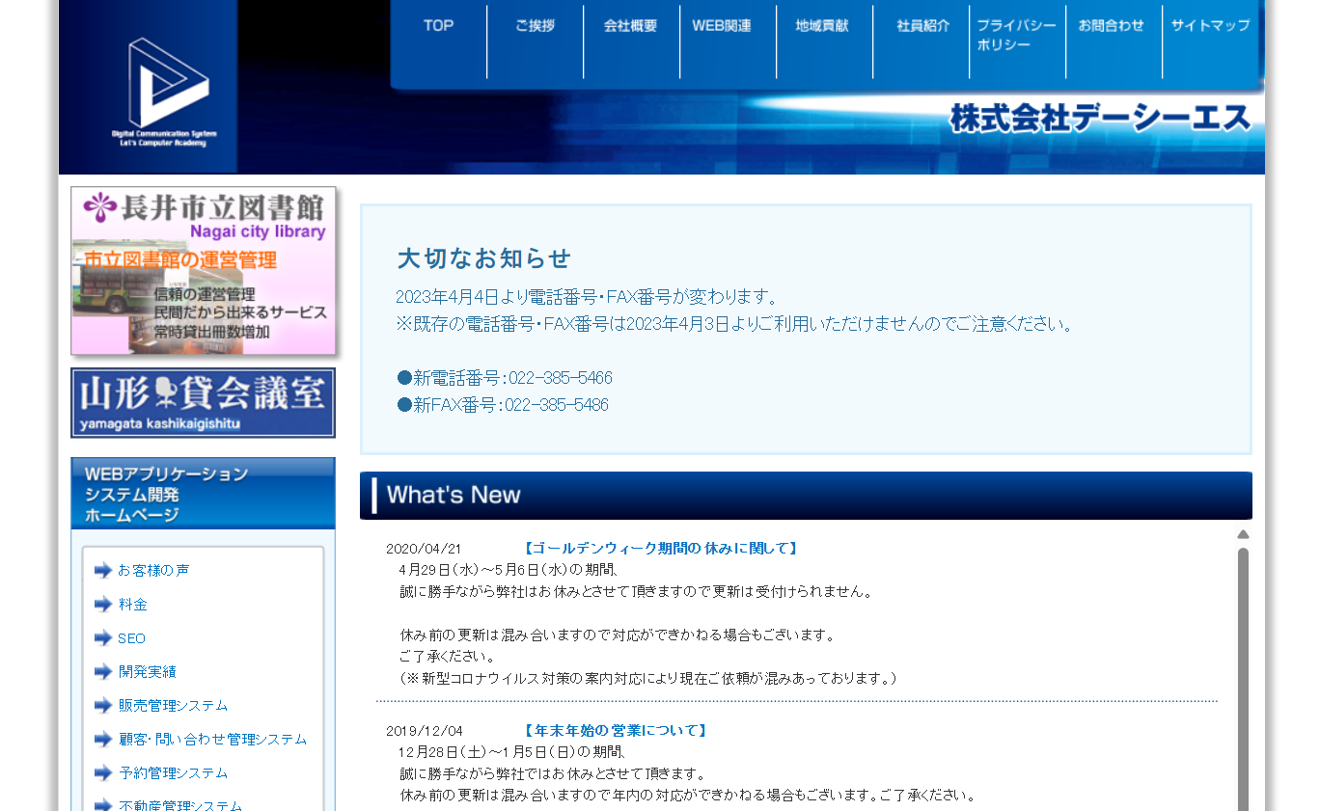Click the arrow icon beside SEO
This screenshot has height=811, width=1320.
(x=103, y=637)
